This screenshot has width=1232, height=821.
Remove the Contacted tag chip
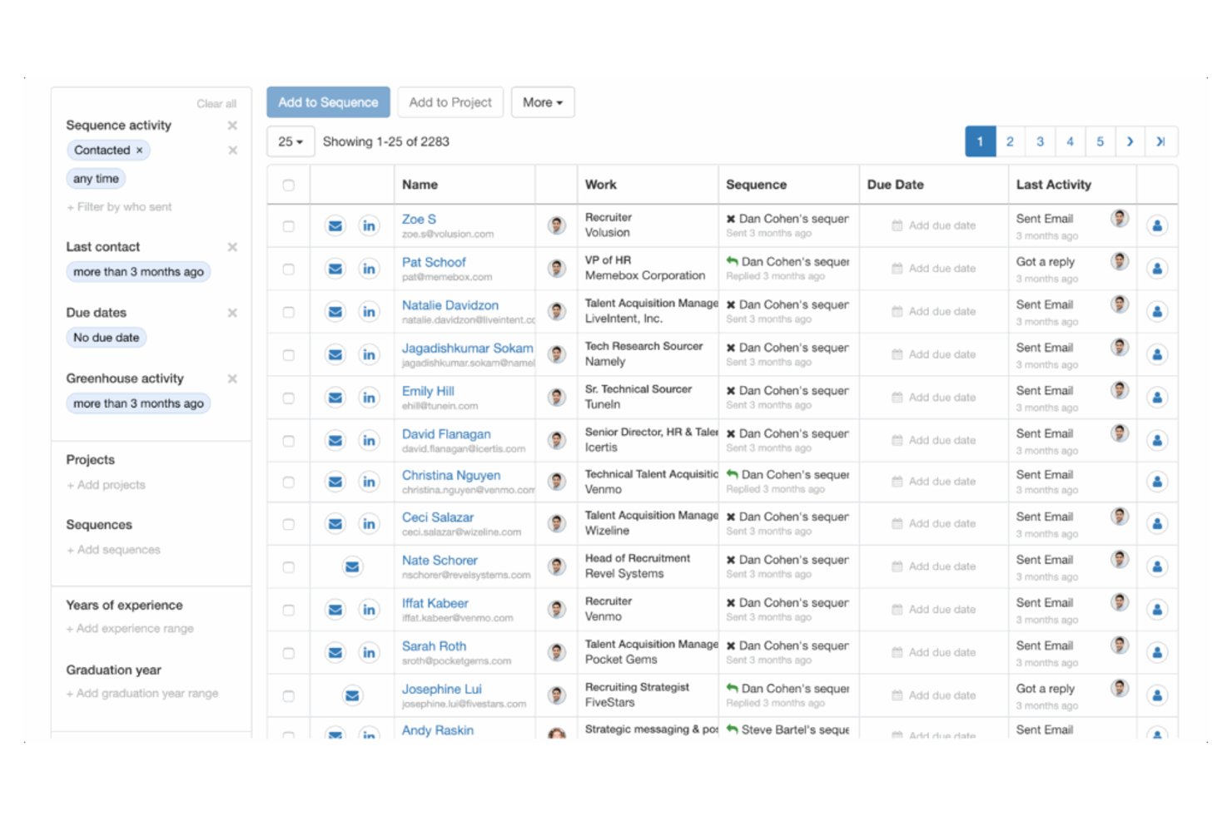pyautogui.click(x=140, y=151)
